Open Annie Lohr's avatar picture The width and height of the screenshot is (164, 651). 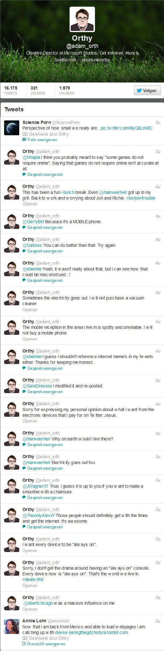[12, 626]
